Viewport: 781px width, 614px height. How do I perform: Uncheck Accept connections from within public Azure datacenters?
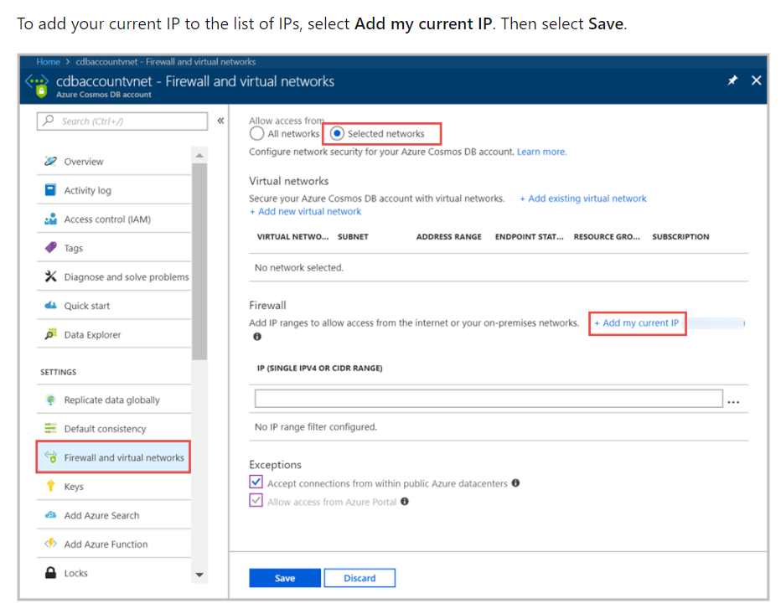[x=255, y=482]
